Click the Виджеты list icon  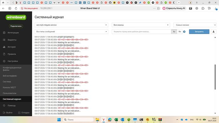[x=4, y=40]
